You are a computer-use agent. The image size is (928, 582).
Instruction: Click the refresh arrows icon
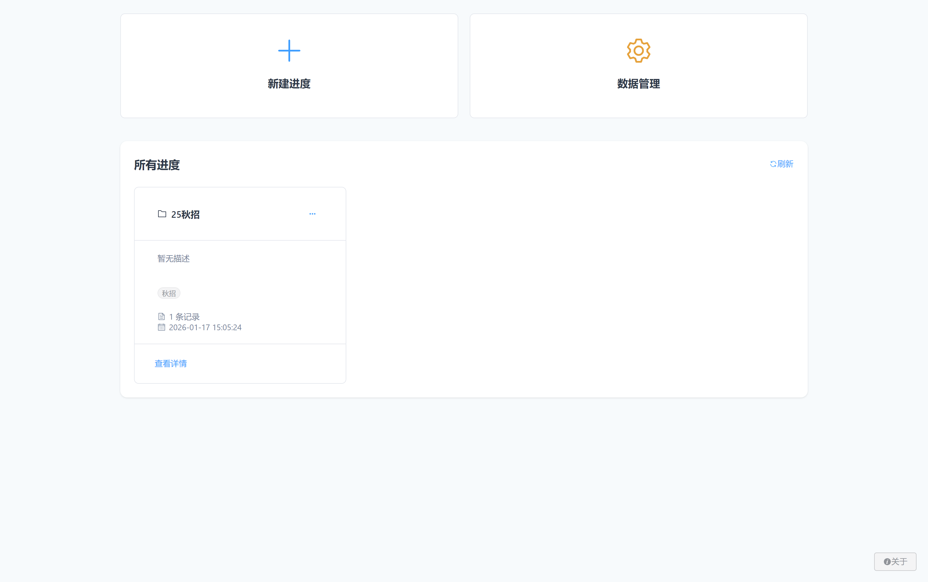773,164
